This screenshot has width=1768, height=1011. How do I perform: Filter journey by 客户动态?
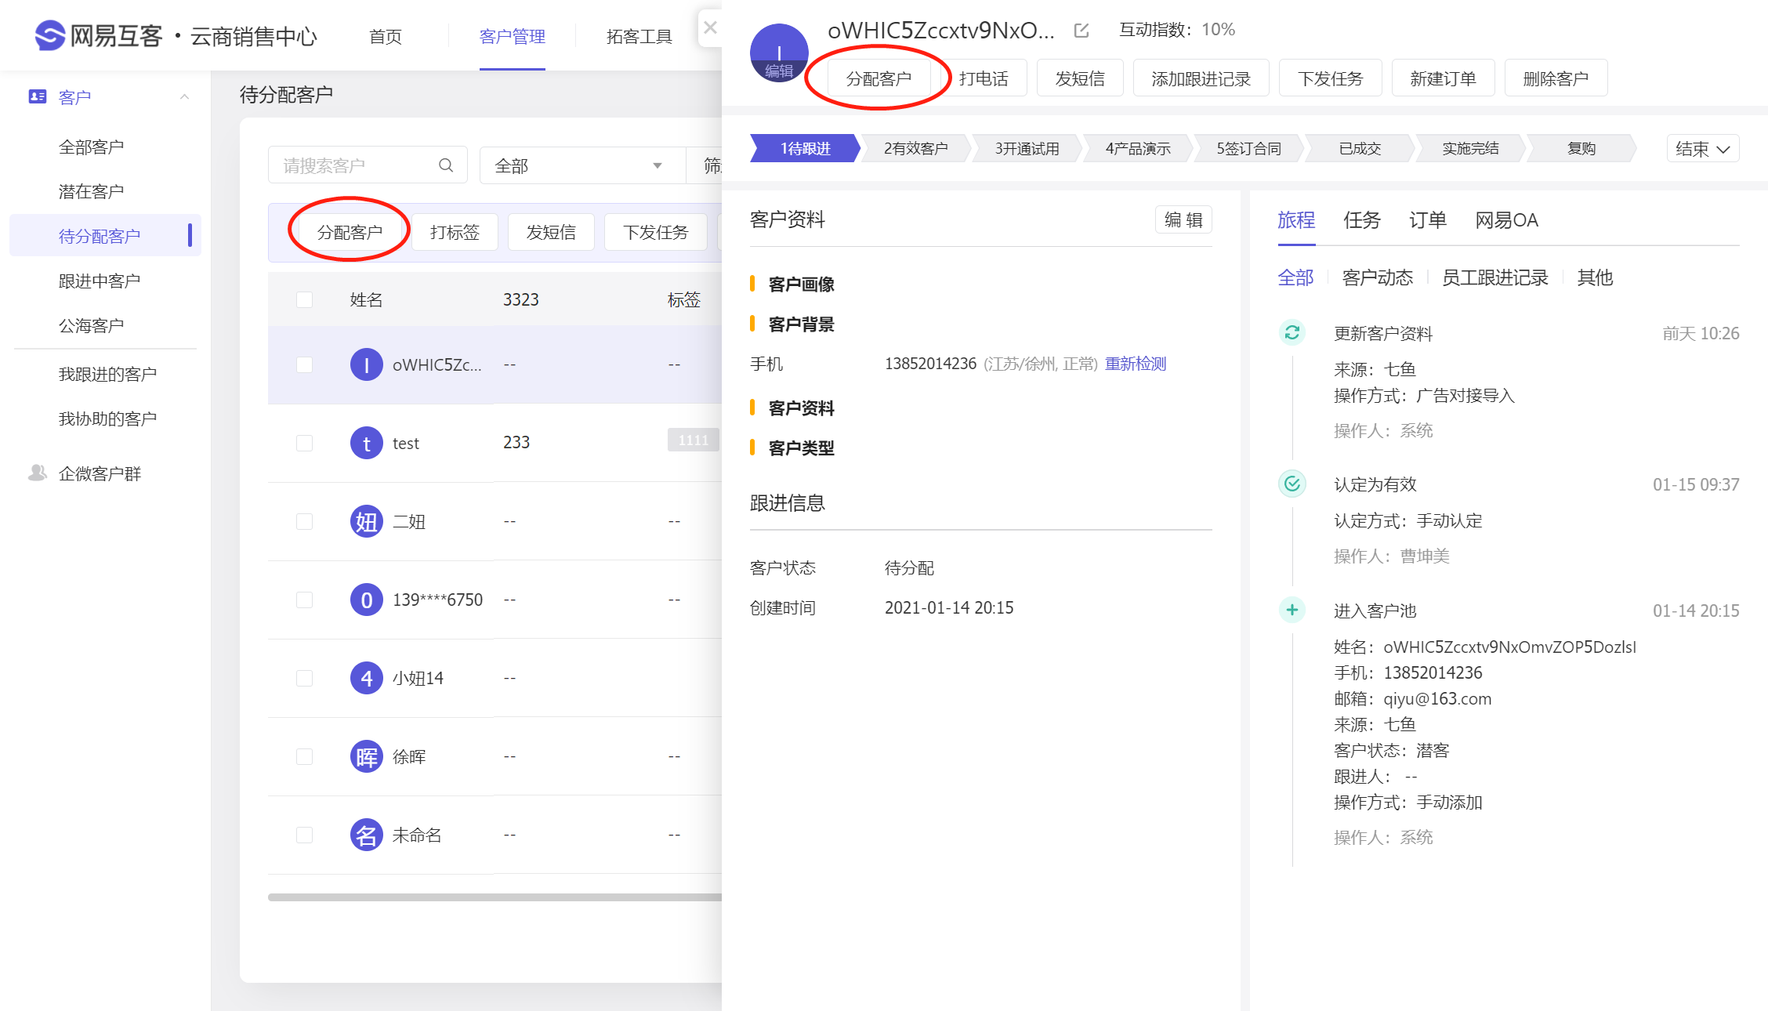1377,277
